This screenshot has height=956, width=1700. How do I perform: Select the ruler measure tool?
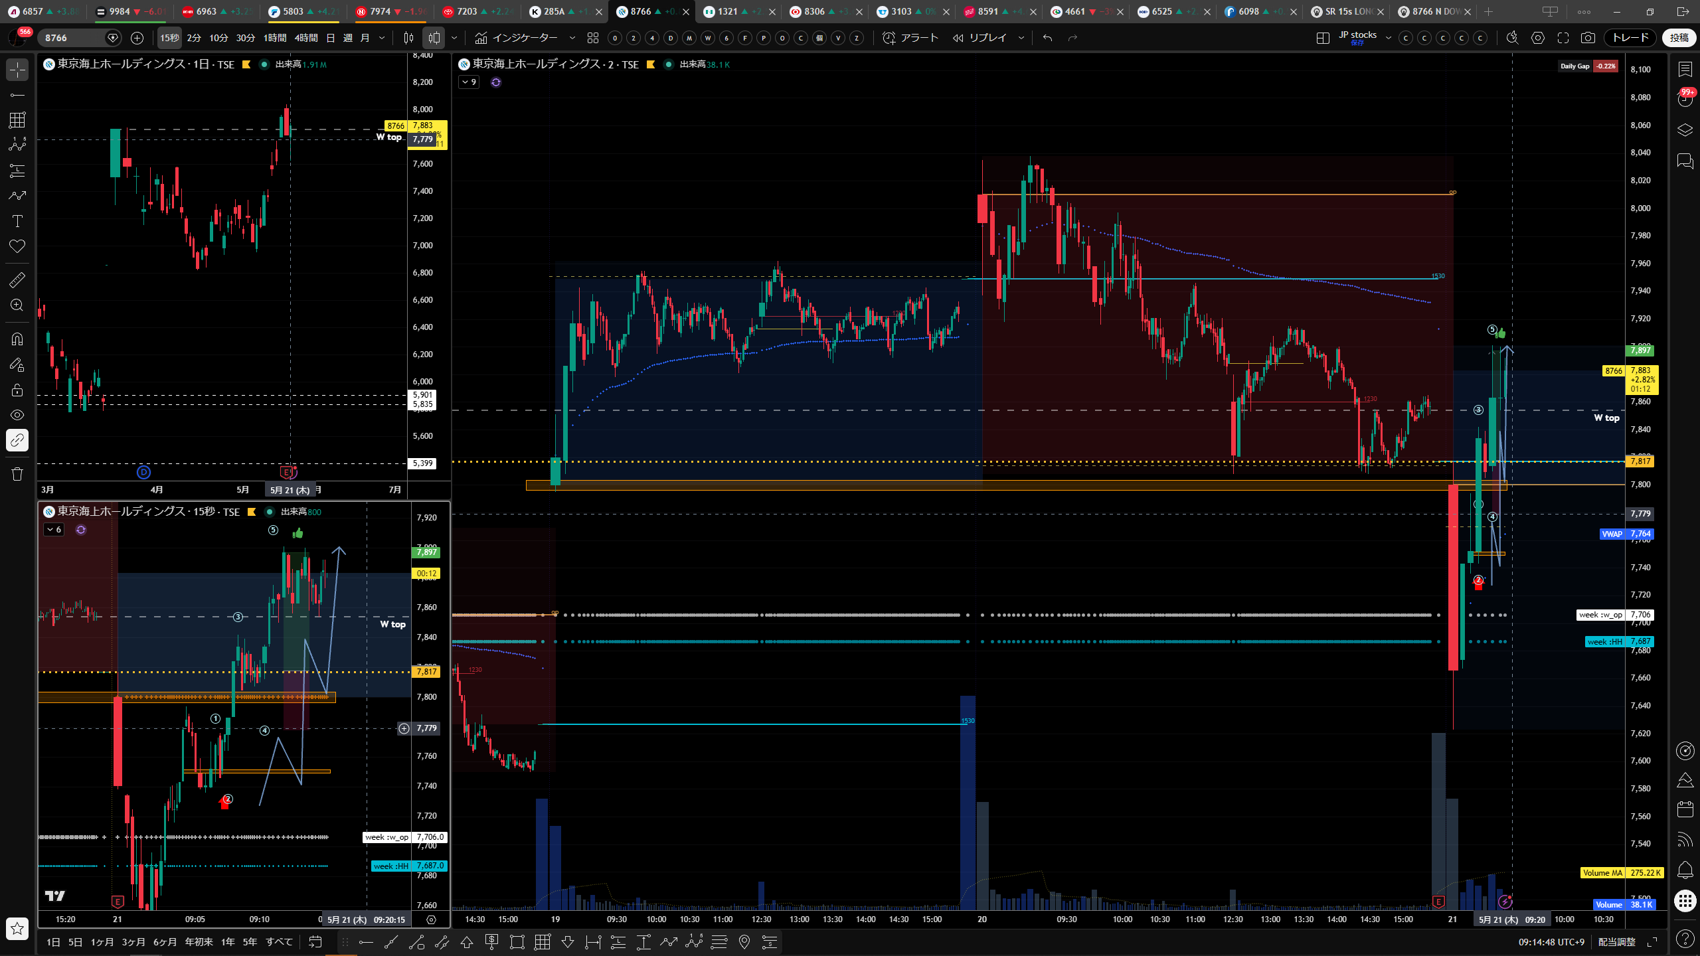click(17, 279)
